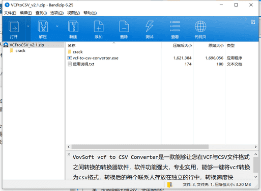This screenshot has width=261, height=191.
Task: Click the New archive (新建) icon
Action: coord(73,26)
